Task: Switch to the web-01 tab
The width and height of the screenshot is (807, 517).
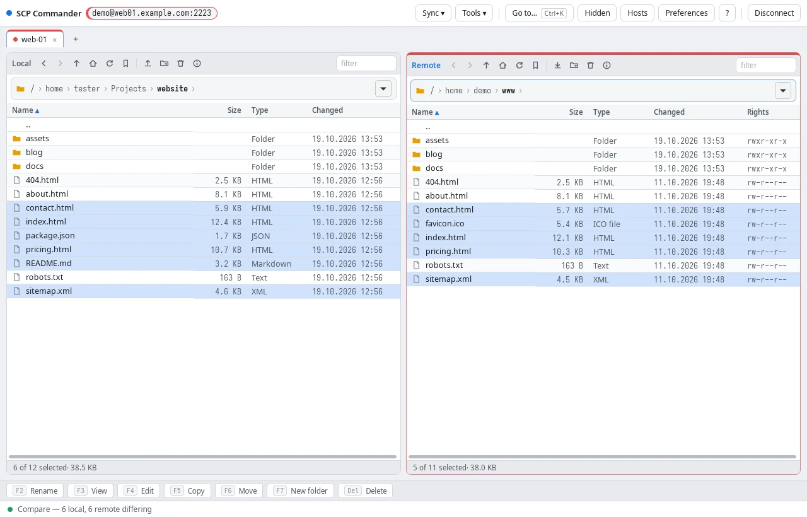Action: pyautogui.click(x=35, y=39)
